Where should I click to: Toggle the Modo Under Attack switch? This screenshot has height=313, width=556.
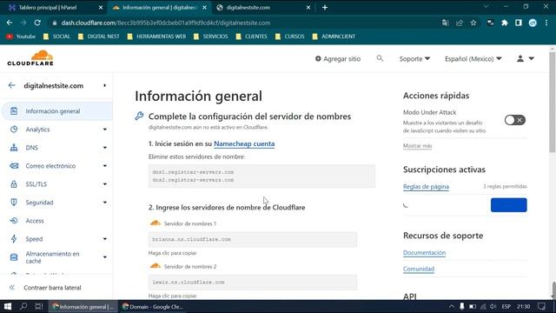[x=515, y=120]
